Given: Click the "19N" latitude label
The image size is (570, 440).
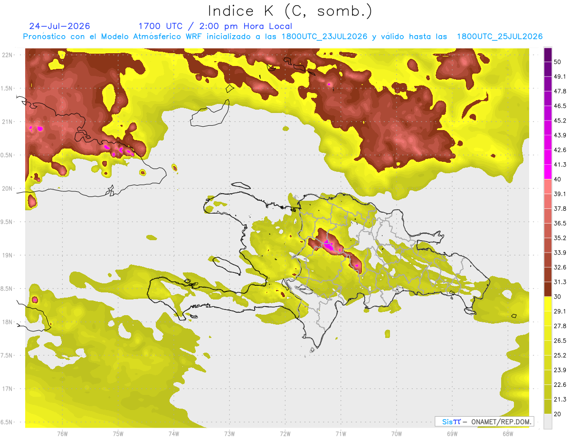Looking at the screenshot, I should click(x=7, y=255).
